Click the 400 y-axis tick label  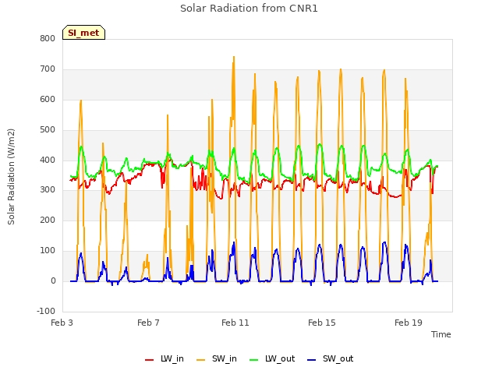pyautogui.click(x=48, y=160)
